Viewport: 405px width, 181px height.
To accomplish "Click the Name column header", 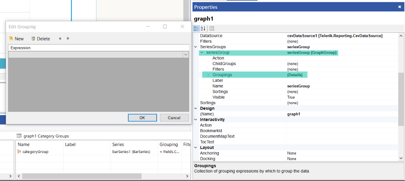I will (39, 145).
